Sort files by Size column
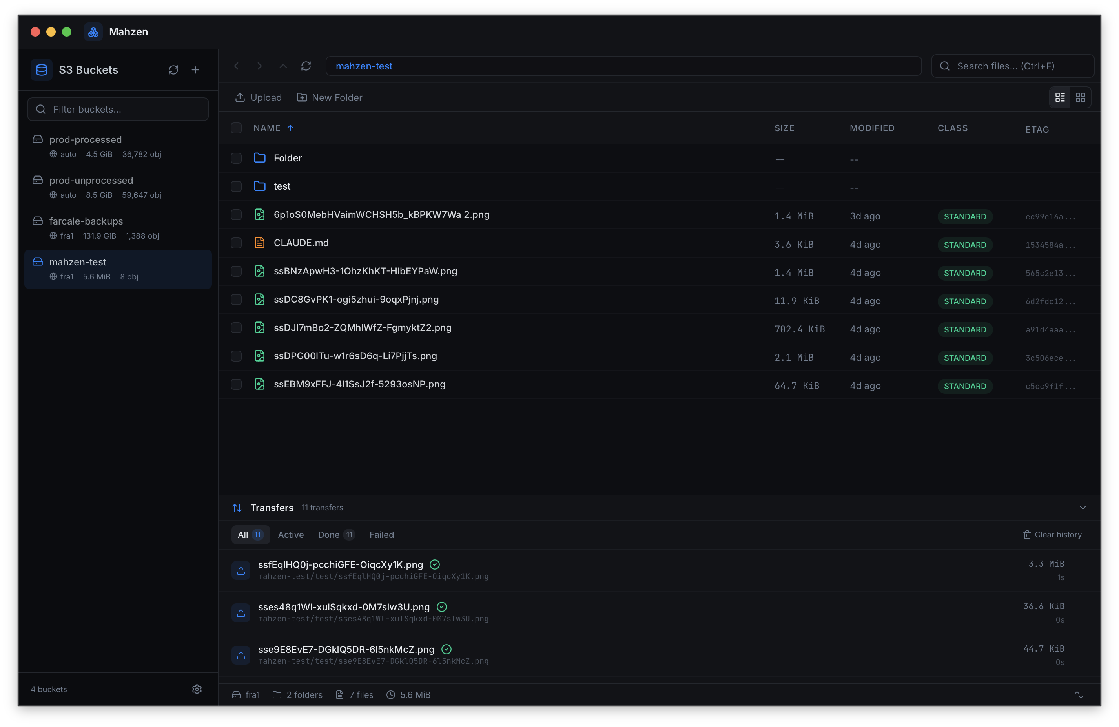1119x727 pixels. 784,128
